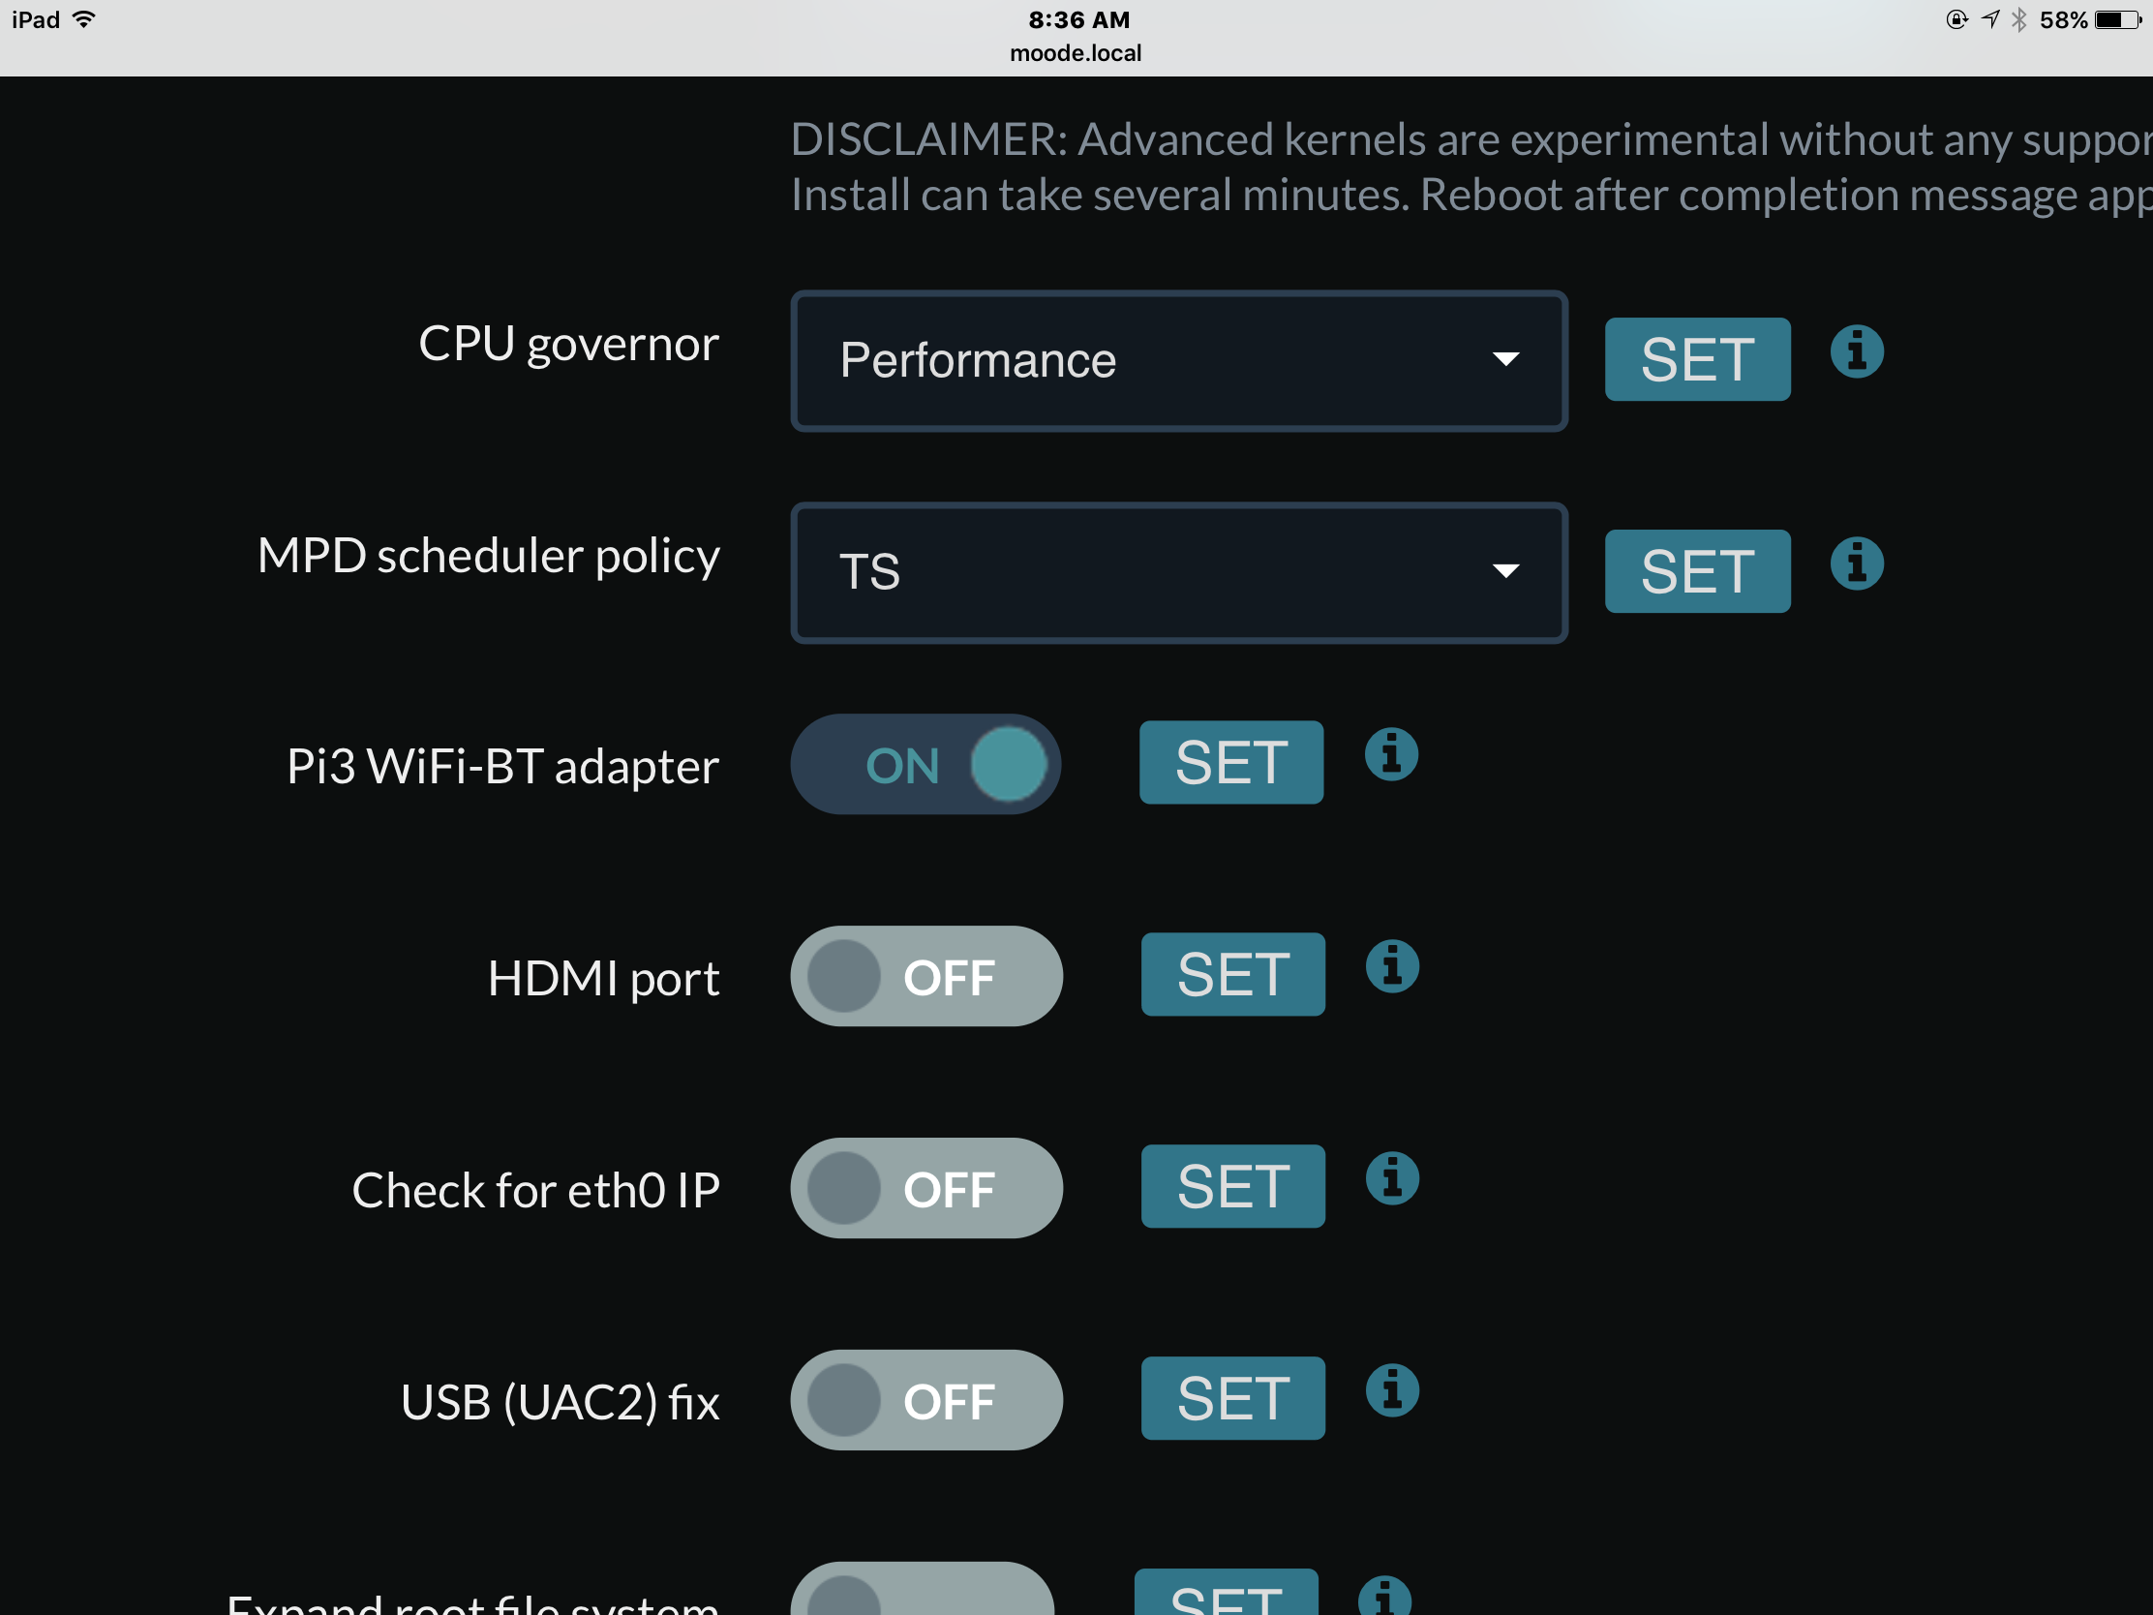Enable the HDMI port toggle
Screen dimensions: 2153x1615
coord(925,975)
